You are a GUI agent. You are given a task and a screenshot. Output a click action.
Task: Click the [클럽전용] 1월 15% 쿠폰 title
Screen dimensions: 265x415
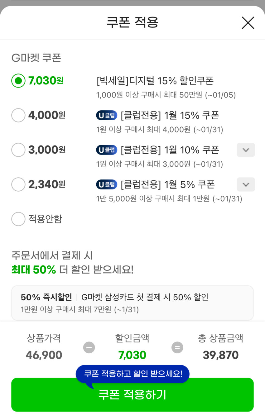(x=170, y=116)
